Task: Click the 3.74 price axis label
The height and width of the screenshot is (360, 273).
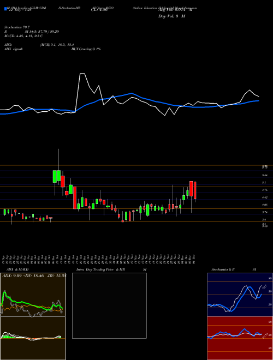Action: point(265,212)
